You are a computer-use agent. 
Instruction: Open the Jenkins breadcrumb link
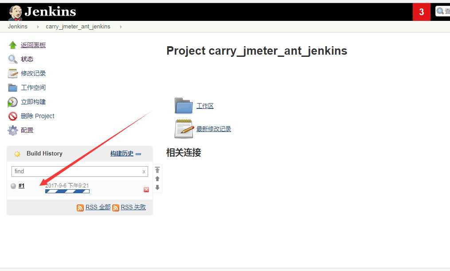tap(17, 27)
